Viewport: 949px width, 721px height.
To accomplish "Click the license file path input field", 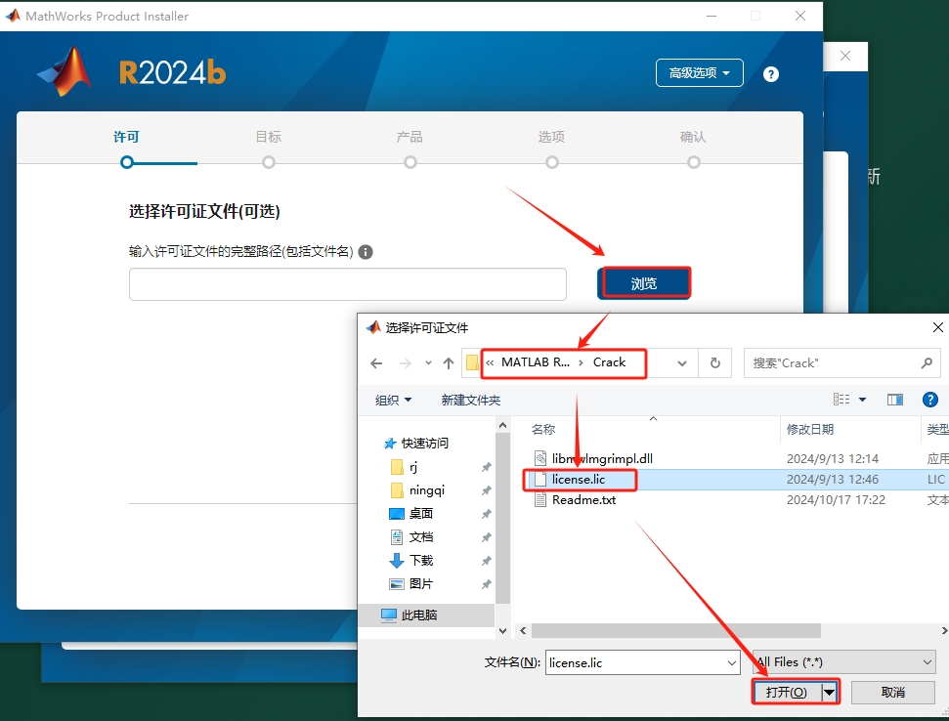I will coord(348,283).
